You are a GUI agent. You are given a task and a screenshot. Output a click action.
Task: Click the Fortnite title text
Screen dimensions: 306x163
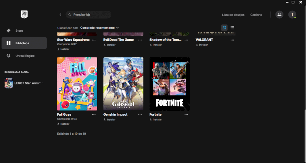[x=156, y=115]
